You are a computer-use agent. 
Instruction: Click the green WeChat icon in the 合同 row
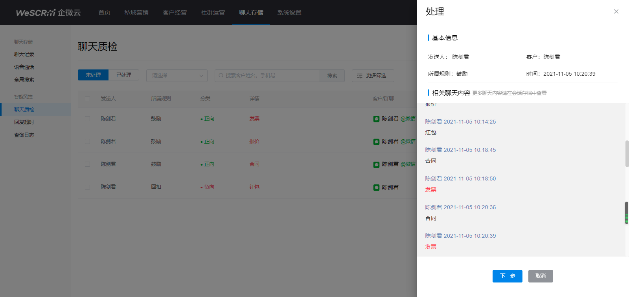click(x=376, y=164)
